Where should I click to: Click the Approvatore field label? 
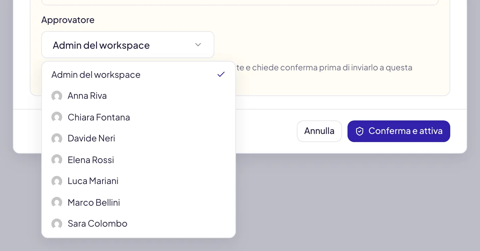coord(68,20)
